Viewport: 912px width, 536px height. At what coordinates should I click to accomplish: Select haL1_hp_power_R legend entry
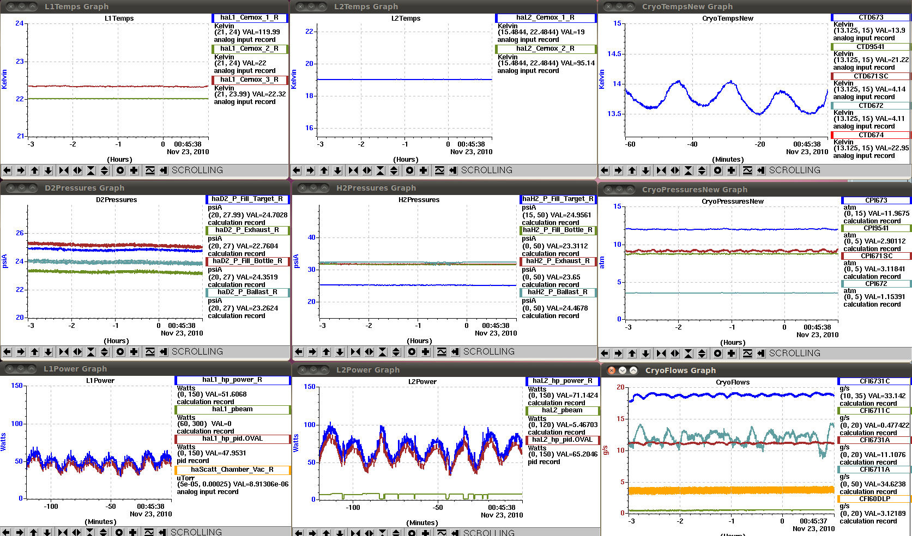[233, 380]
